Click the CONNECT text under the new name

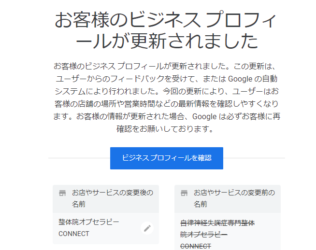(x=74, y=234)
